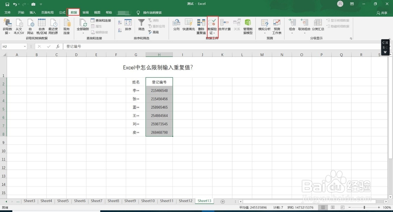This screenshot has width=393, height=212.
Task: Undo the last action
Action: [x=15, y=4]
